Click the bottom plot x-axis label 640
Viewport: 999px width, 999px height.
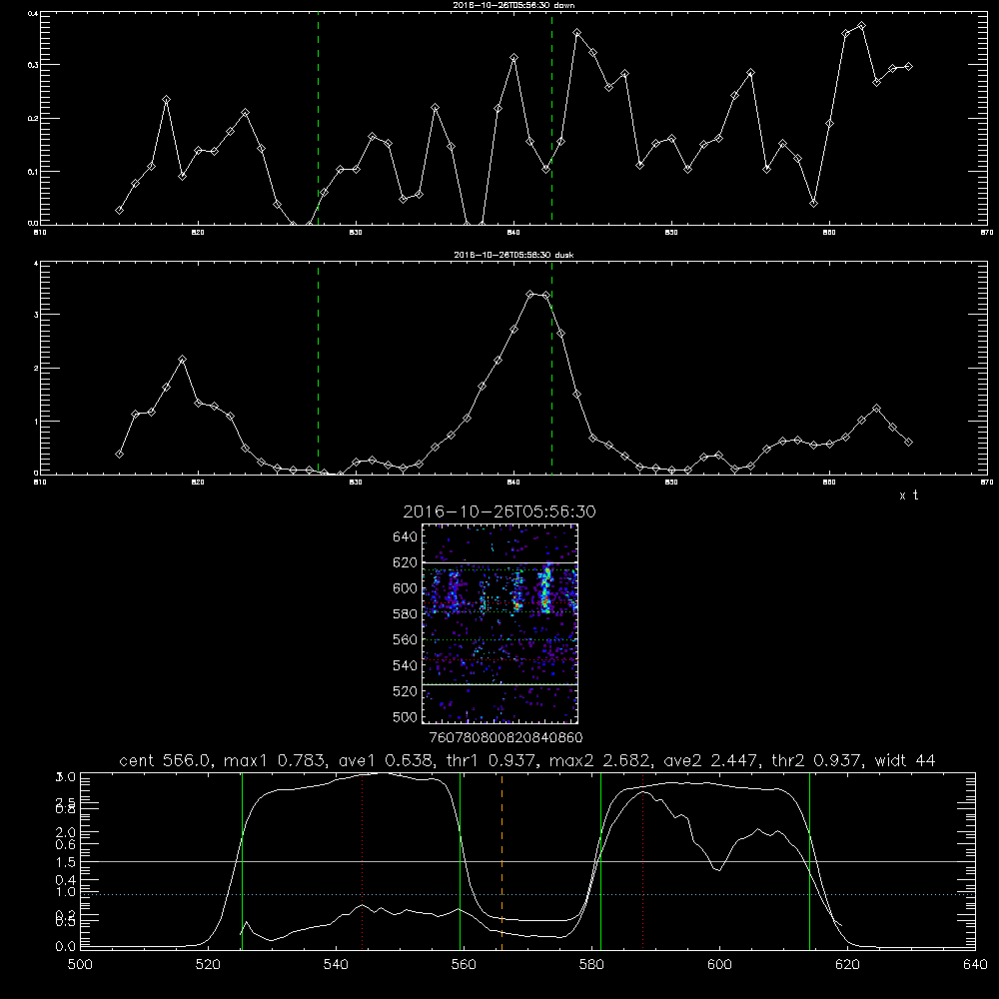(x=975, y=965)
